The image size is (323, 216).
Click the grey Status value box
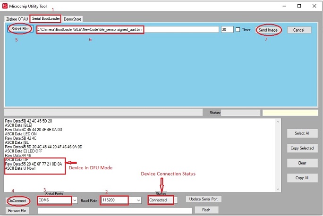pos(241,113)
